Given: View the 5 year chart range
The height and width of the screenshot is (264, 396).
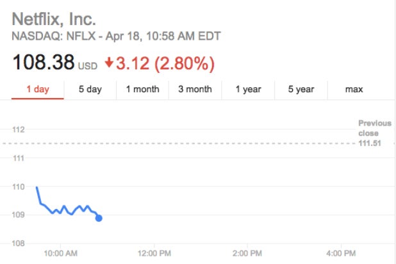Looking at the screenshot, I should tap(301, 89).
